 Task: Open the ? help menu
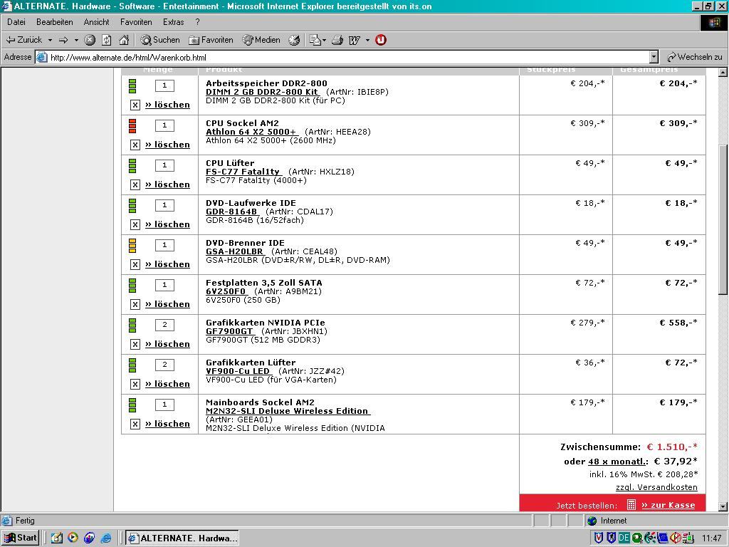tap(198, 22)
